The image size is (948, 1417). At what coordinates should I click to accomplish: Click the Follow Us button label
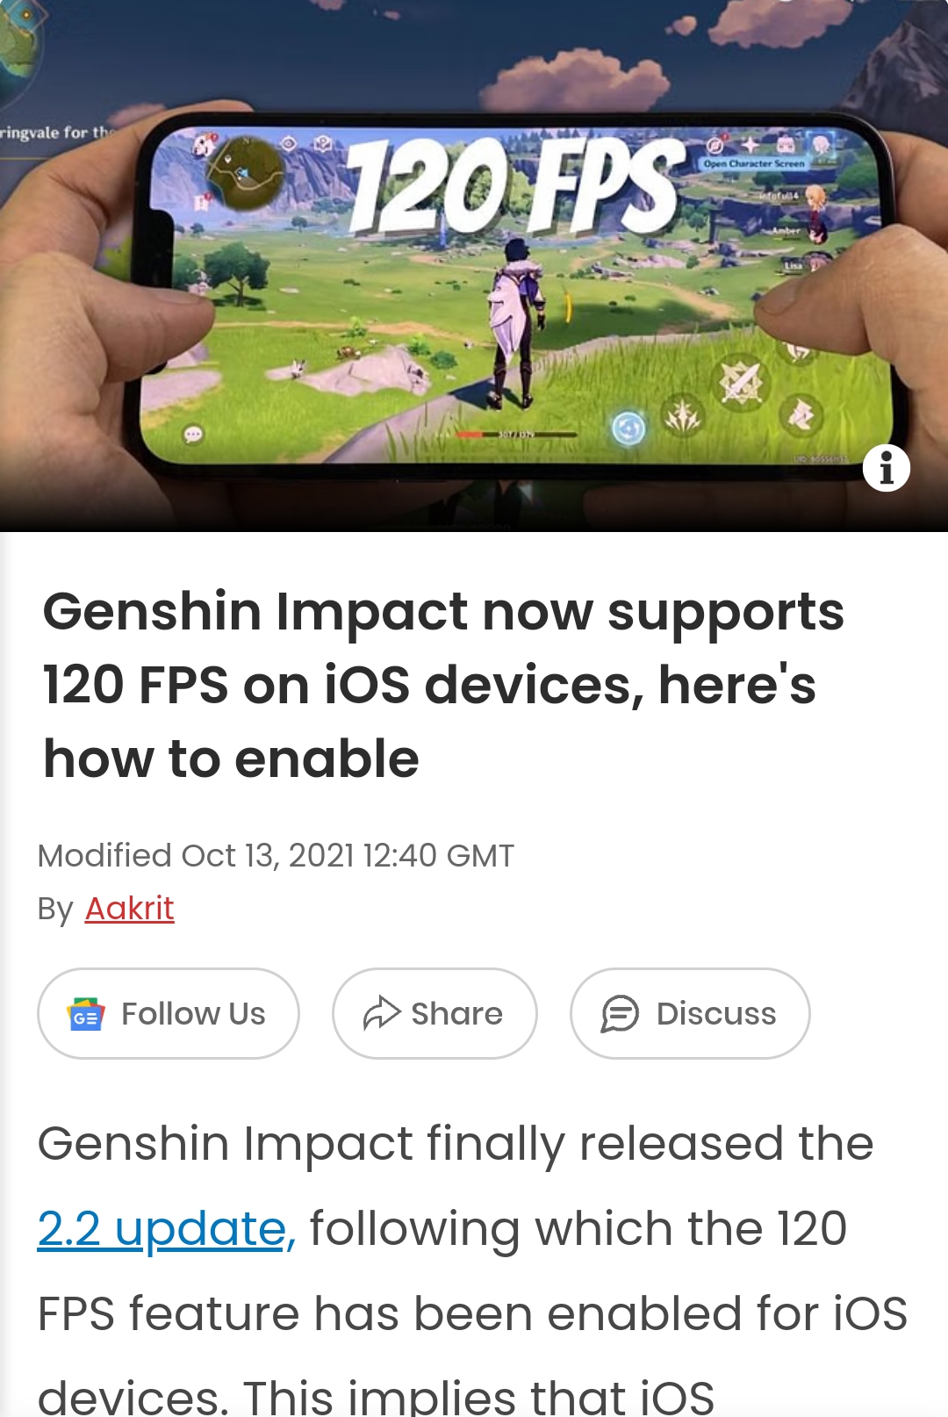[193, 1014]
